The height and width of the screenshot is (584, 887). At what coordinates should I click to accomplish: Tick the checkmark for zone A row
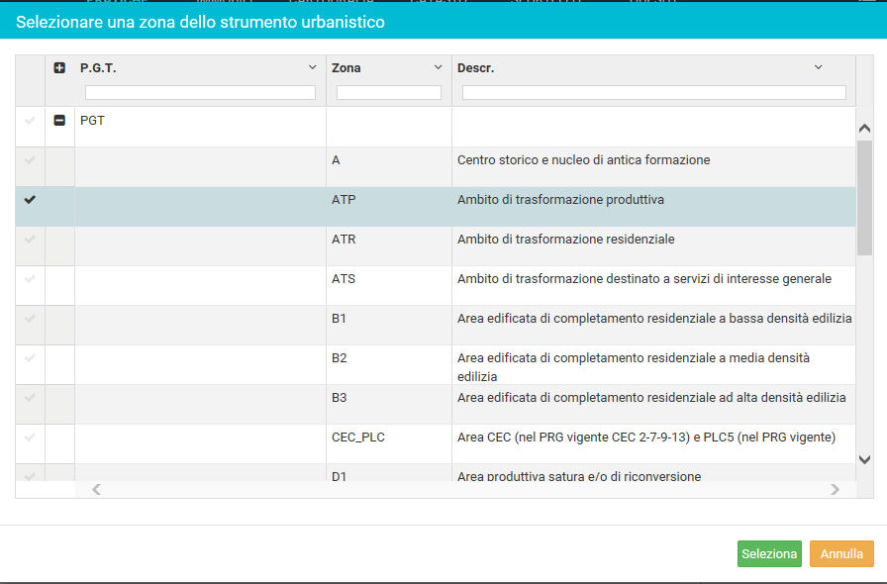coord(30,160)
